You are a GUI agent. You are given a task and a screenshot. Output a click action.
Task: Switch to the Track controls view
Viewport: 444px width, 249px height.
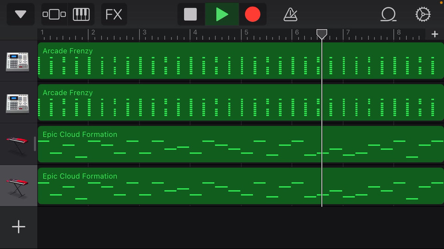pos(54,14)
